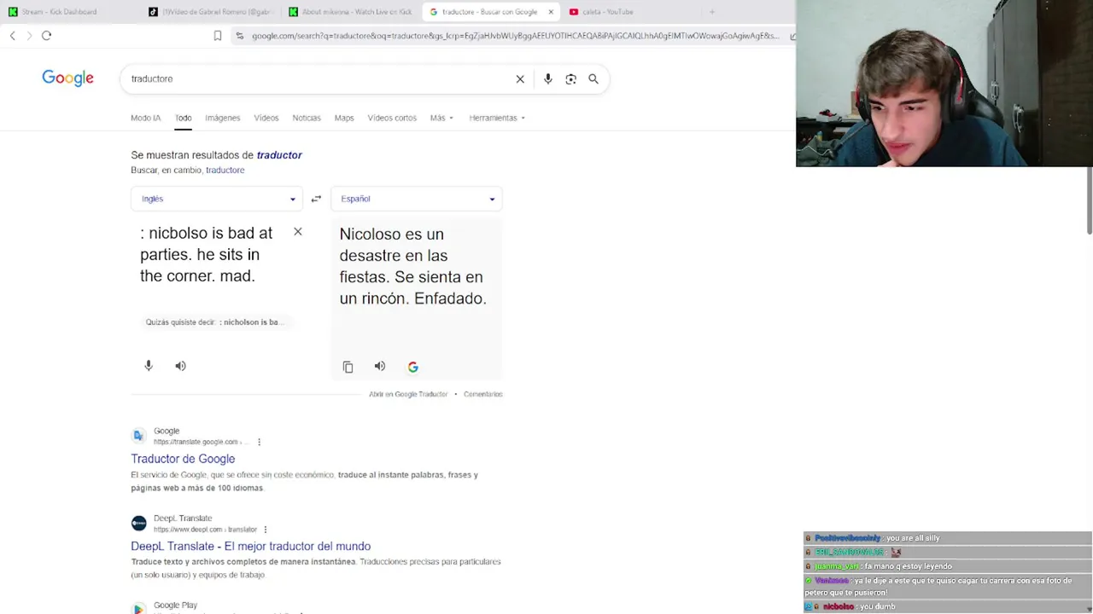Open the Español target language dropdown
This screenshot has width=1093, height=614.
click(x=417, y=199)
